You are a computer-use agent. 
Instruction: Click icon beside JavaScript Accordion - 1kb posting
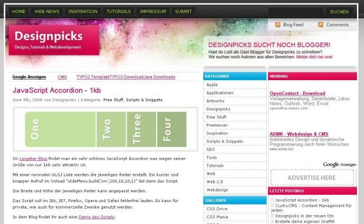pos(273,200)
